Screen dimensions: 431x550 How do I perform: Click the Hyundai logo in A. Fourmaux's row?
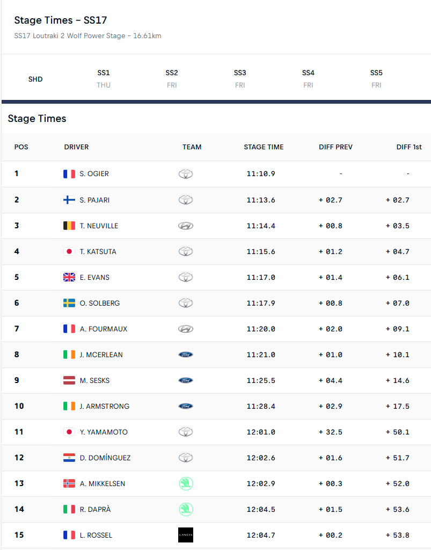186,329
